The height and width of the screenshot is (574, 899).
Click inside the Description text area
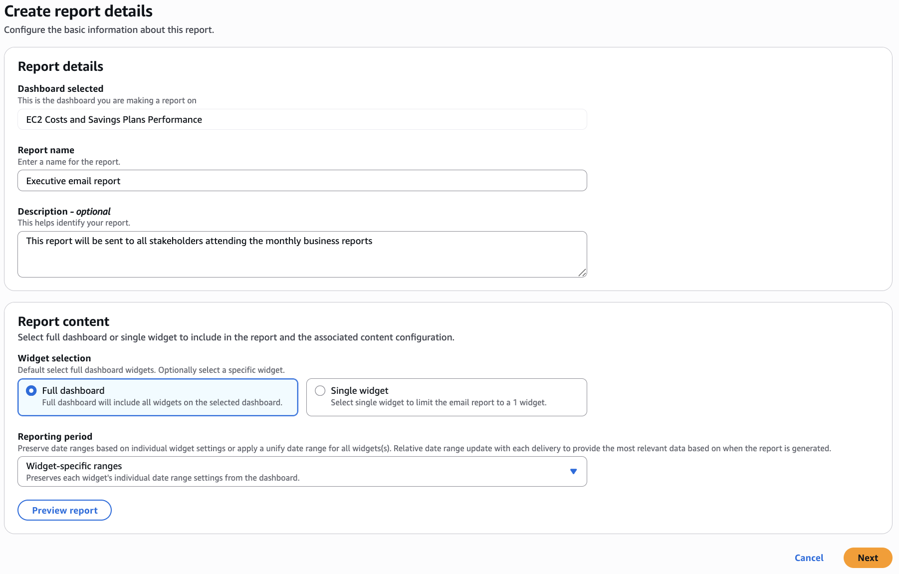point(302,254)
